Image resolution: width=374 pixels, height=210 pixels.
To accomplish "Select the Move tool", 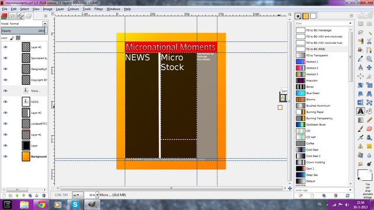I will pos(369,68).
